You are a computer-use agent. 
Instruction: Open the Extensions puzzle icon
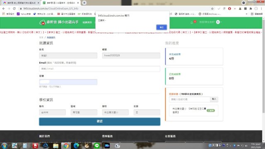(251, 8)
